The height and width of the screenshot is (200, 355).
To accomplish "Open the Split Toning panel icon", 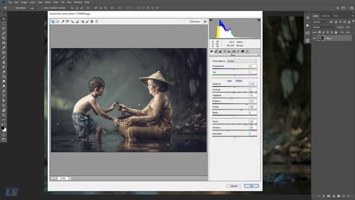I will [x=229, y=51].
